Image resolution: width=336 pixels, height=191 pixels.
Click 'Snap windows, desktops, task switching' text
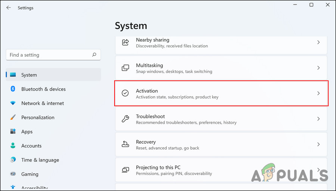[174, 71]
